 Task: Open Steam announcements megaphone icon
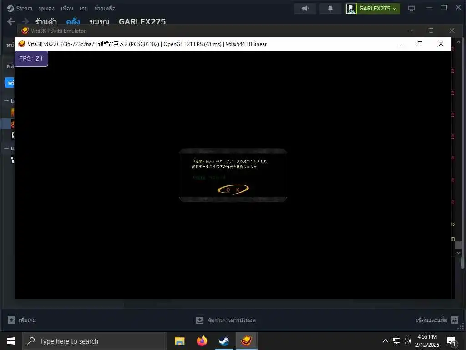tap(305, 9)
